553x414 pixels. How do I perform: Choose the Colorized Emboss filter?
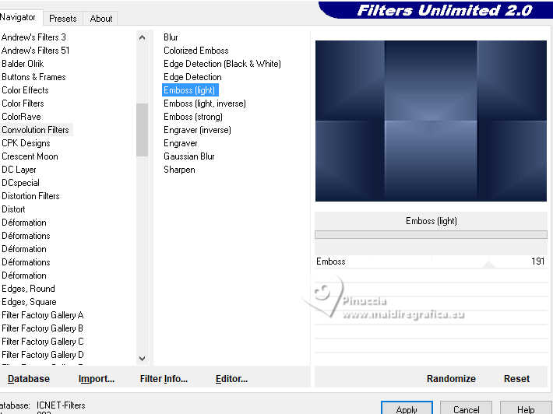pyautogui.click(x=195, y=51)
